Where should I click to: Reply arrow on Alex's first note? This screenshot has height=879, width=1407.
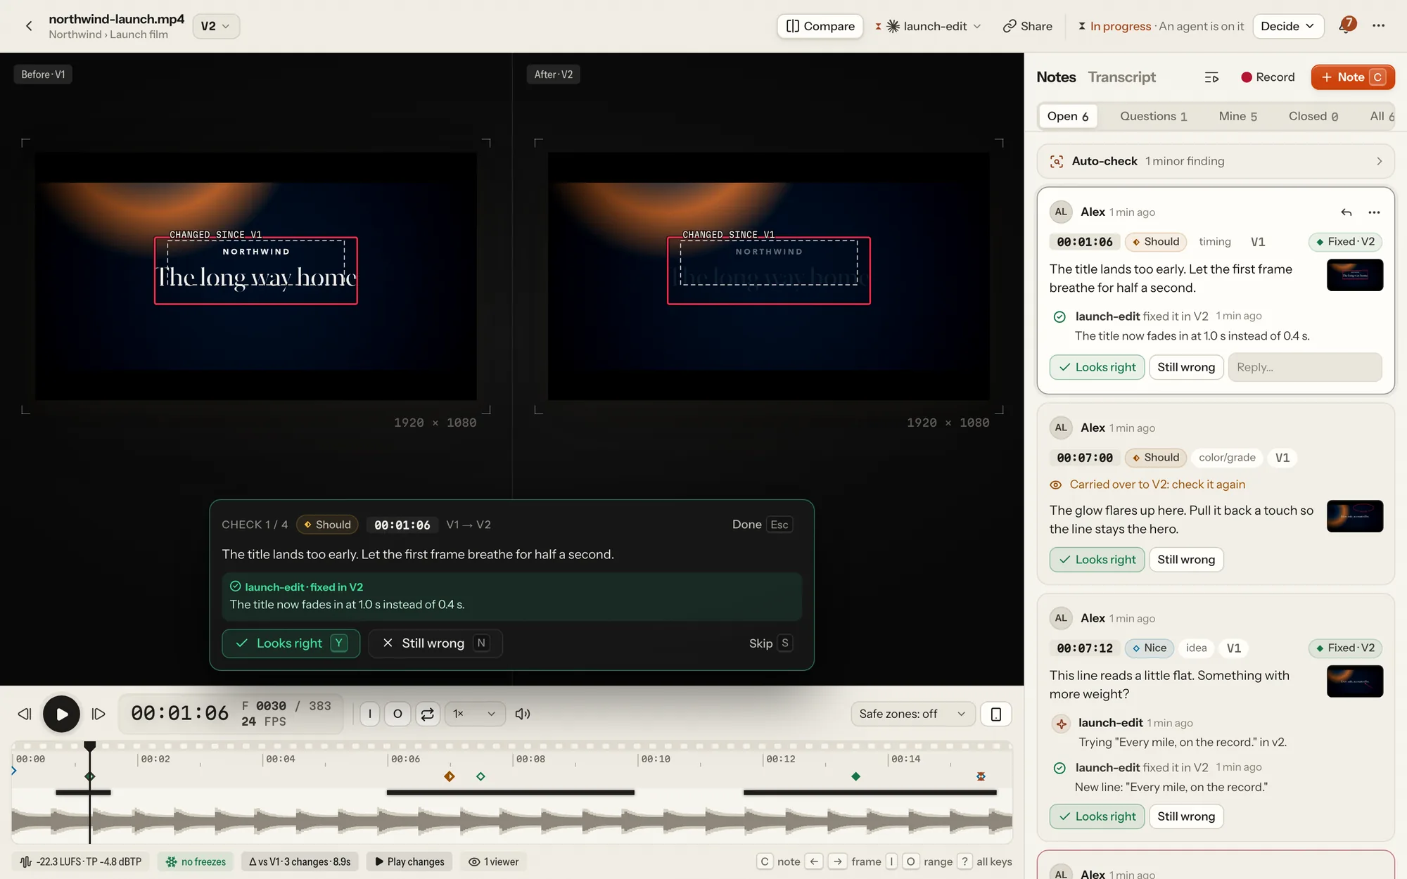click(x=1346, y=212)
